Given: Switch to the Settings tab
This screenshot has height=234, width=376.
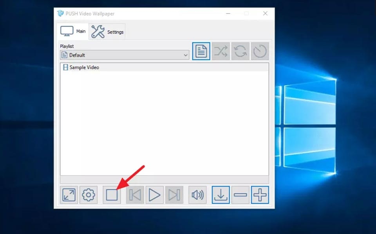Looking at the screenshot, I should click(x=107, y=31).
